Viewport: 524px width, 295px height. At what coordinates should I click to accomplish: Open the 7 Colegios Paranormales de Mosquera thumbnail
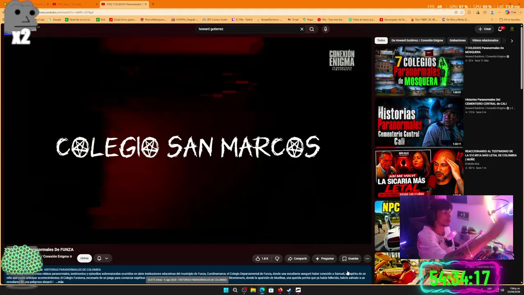pos(419,70)
